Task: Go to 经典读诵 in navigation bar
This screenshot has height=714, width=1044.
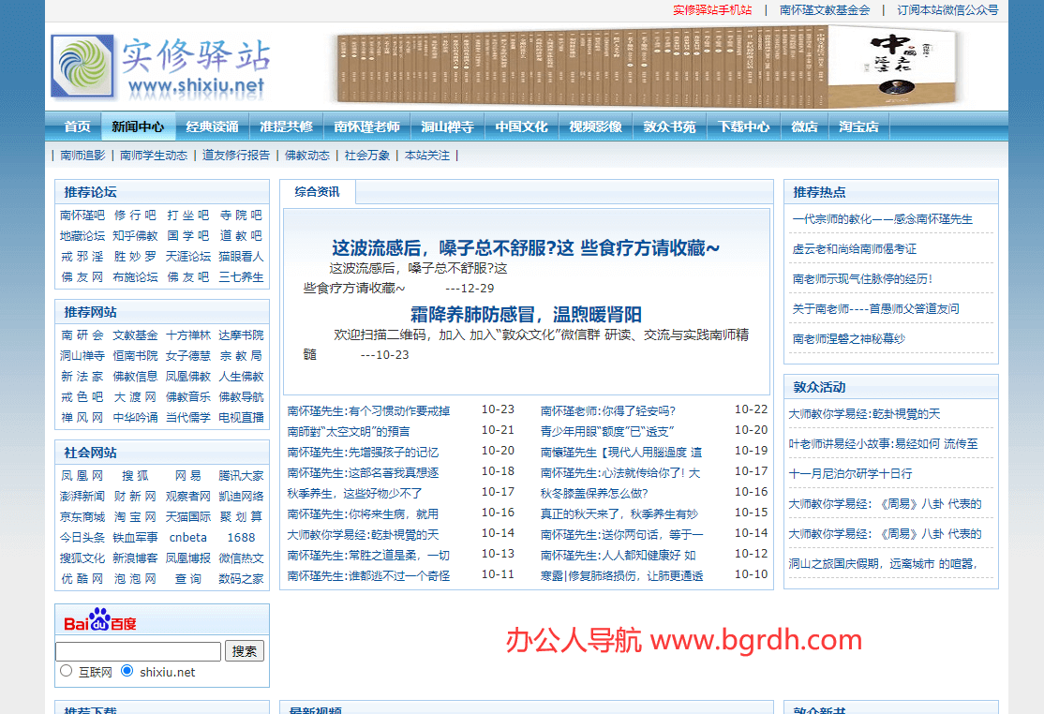Action: (212, 126)
